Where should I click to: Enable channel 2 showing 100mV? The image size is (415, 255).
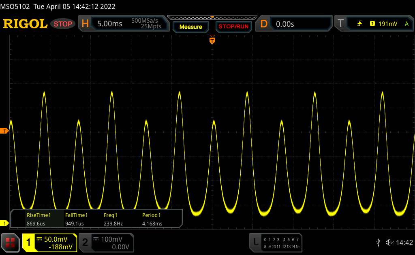click(104, 242)
